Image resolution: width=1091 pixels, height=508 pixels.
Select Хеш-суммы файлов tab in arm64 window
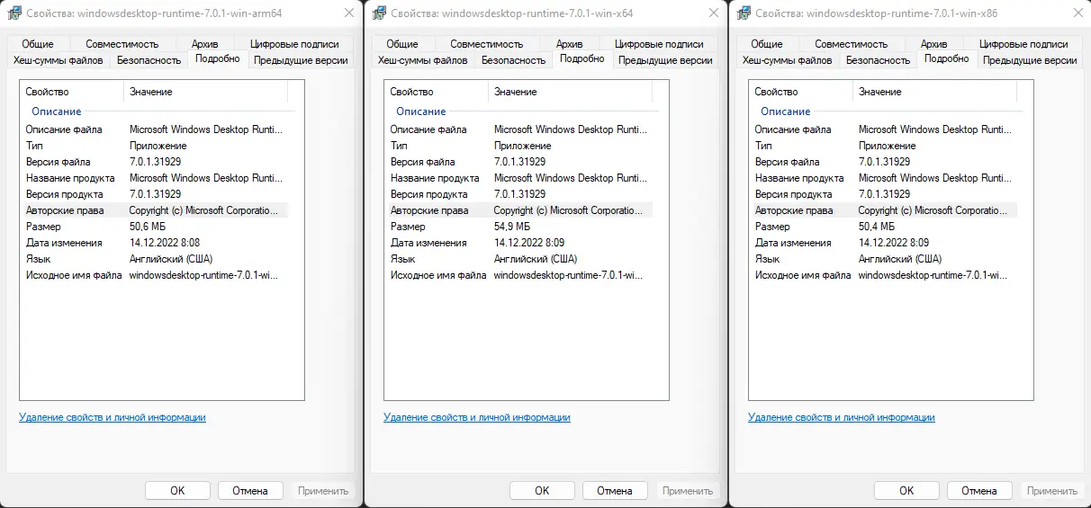[x=59, y=60]
